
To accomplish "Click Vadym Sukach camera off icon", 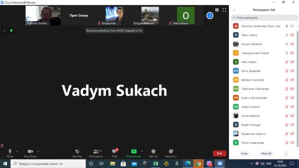I will click(292, 107).
